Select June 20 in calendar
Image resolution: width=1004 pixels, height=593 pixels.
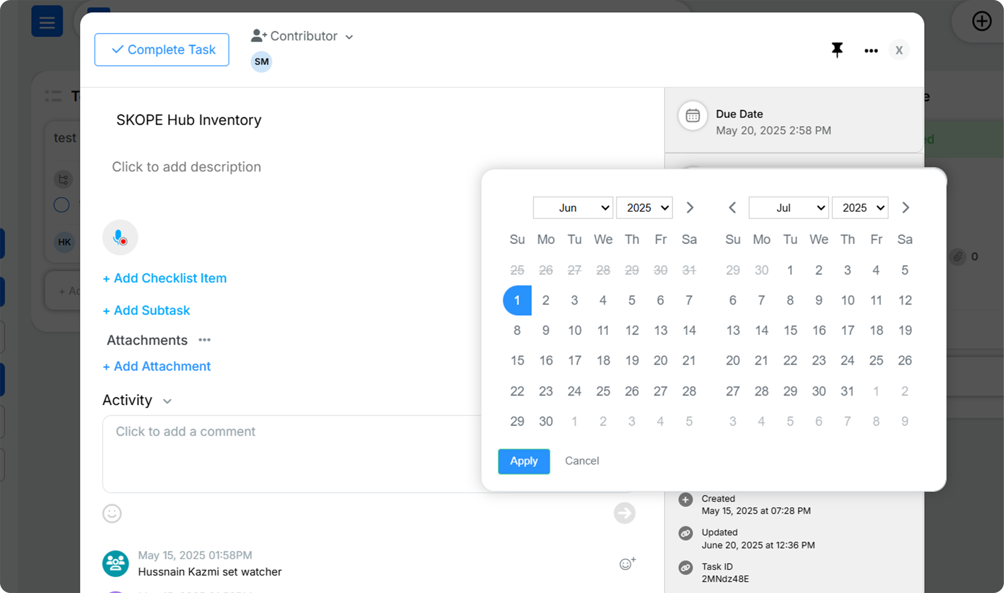point(660,361)
